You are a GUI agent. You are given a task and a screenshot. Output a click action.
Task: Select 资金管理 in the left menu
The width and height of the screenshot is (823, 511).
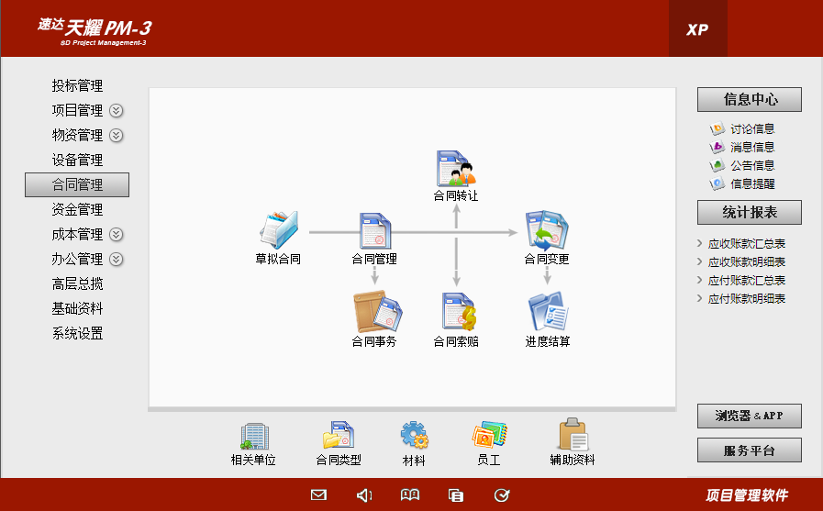(77, 210)
